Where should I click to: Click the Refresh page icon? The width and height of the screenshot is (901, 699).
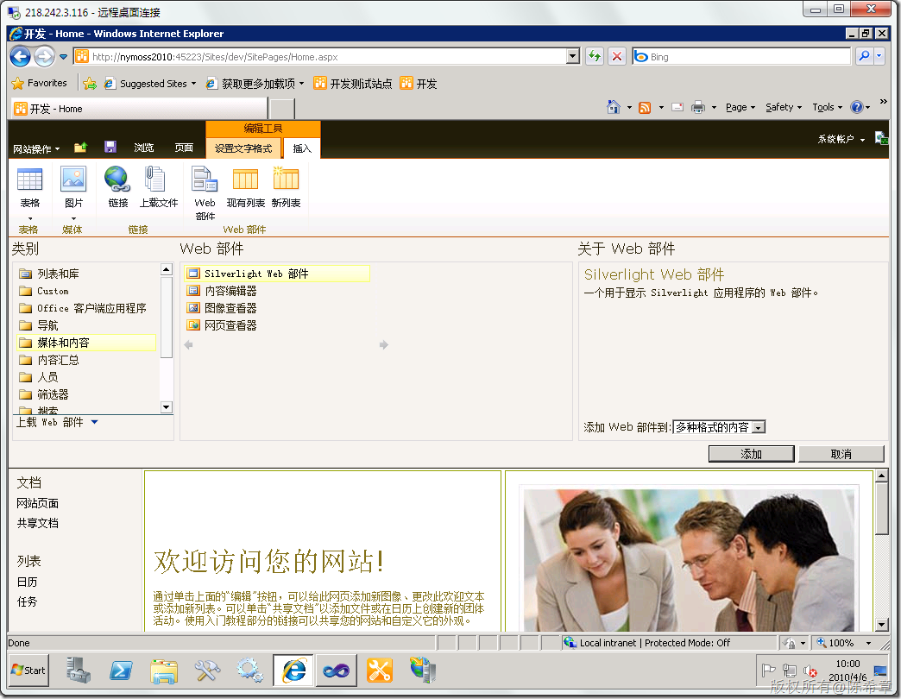coord(595,56)
